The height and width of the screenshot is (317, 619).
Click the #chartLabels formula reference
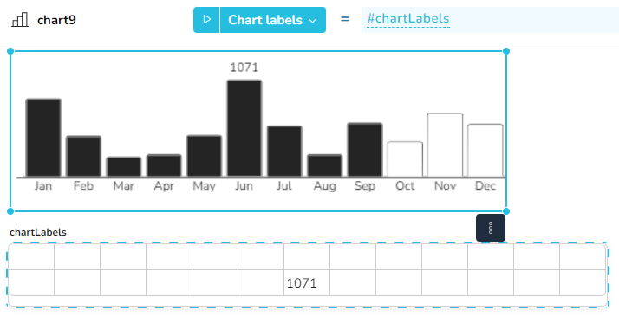tap(408, 19)
